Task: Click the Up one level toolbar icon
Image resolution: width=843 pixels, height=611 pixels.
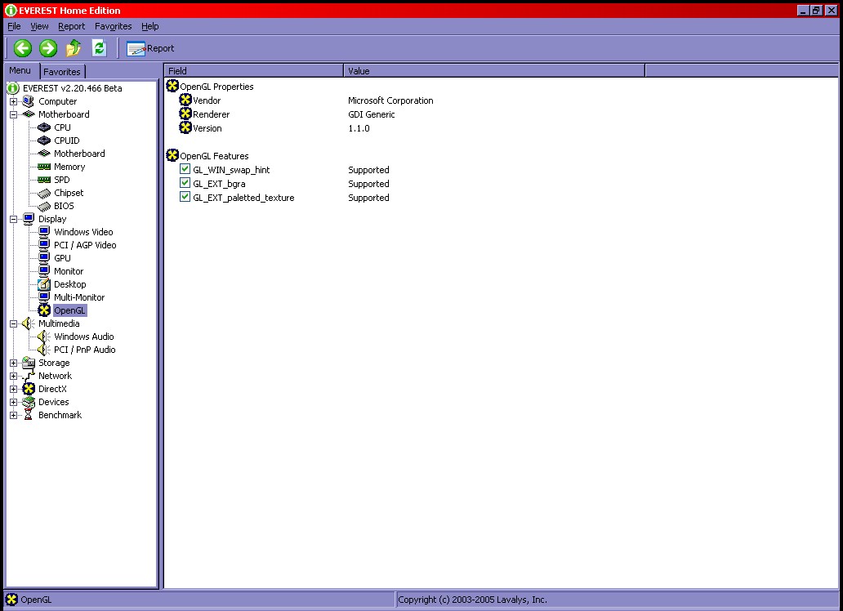Action: click(74, 48)
